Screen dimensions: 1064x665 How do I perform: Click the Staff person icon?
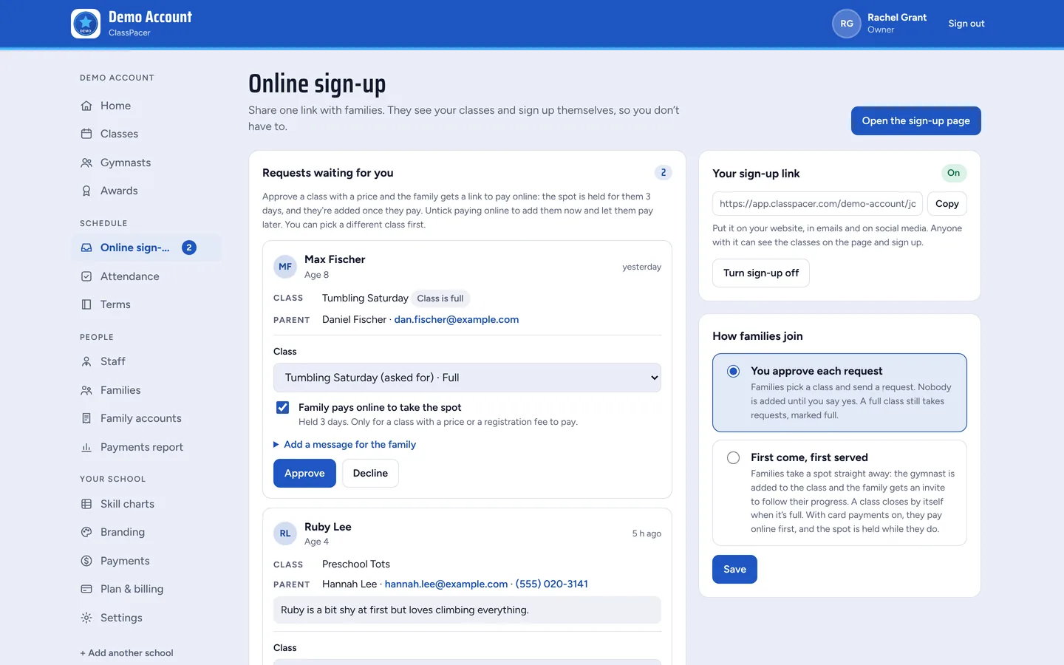tap(86, 361)
